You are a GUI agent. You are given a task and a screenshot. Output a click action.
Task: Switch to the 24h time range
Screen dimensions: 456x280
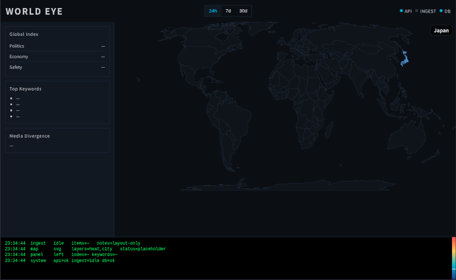point(213,11)
